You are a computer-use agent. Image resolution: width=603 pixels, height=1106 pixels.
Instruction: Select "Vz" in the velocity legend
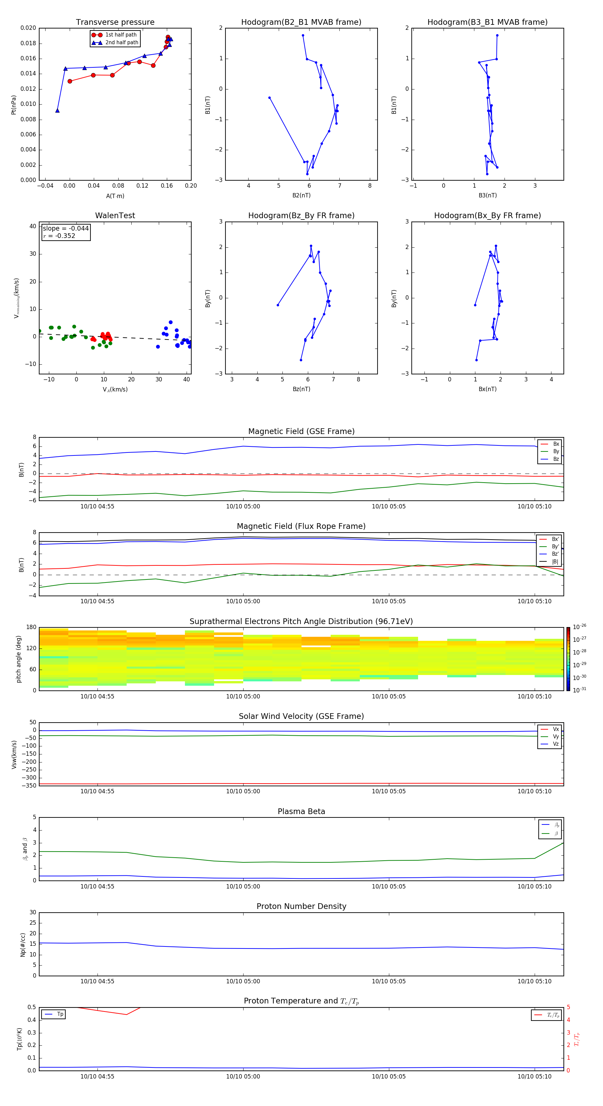(550, 744)
